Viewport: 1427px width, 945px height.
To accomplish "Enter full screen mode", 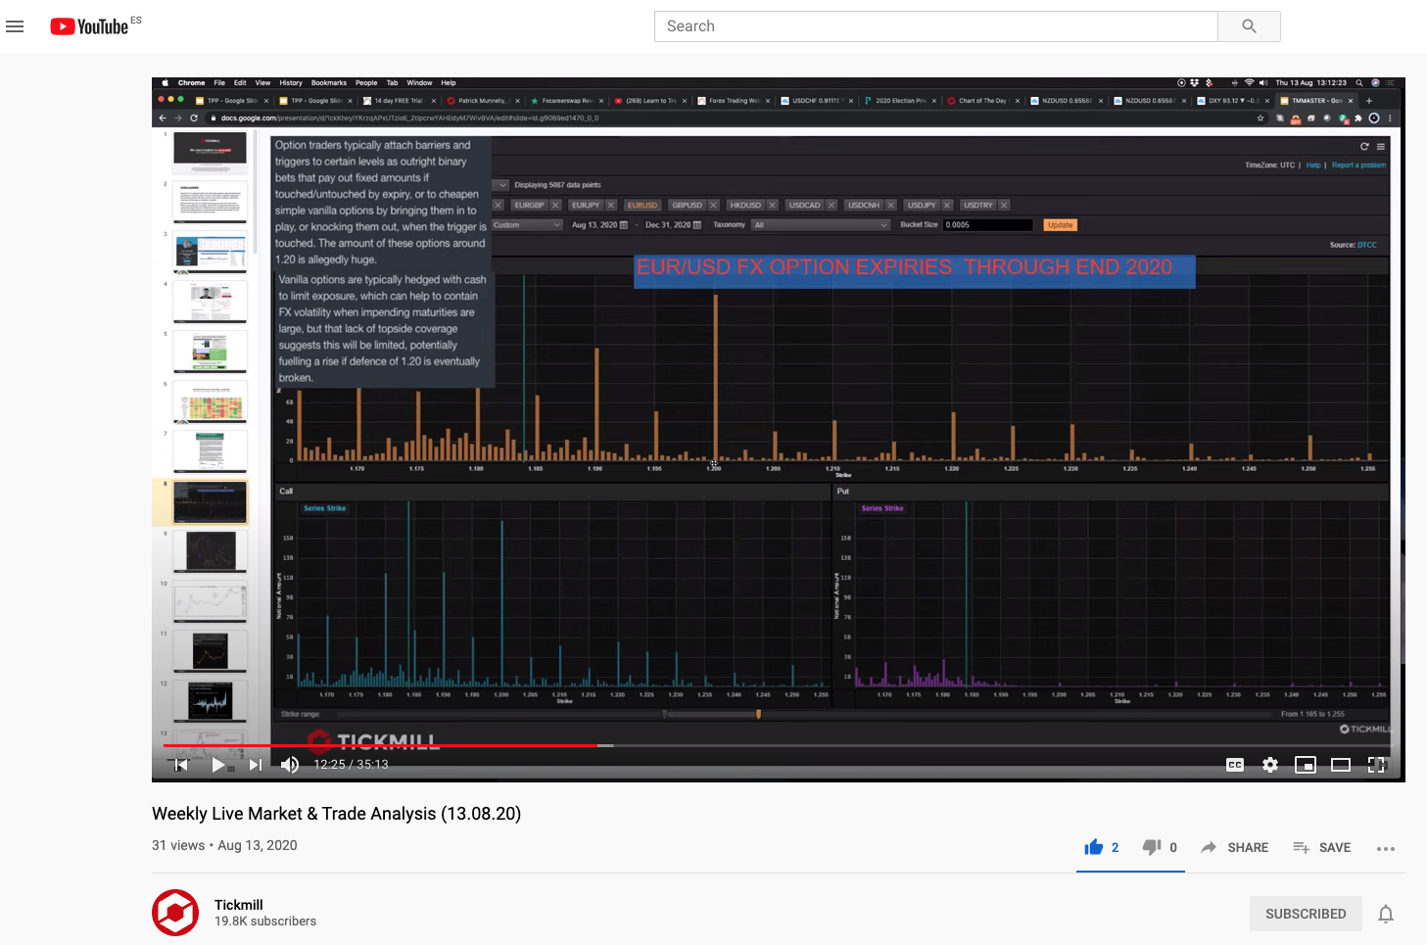I will coord(1376,765).
